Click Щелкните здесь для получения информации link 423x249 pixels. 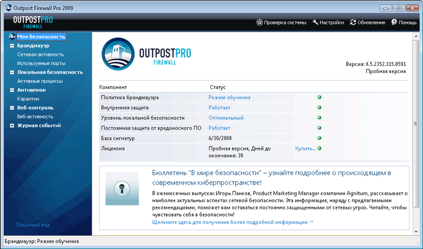(233, 222)
